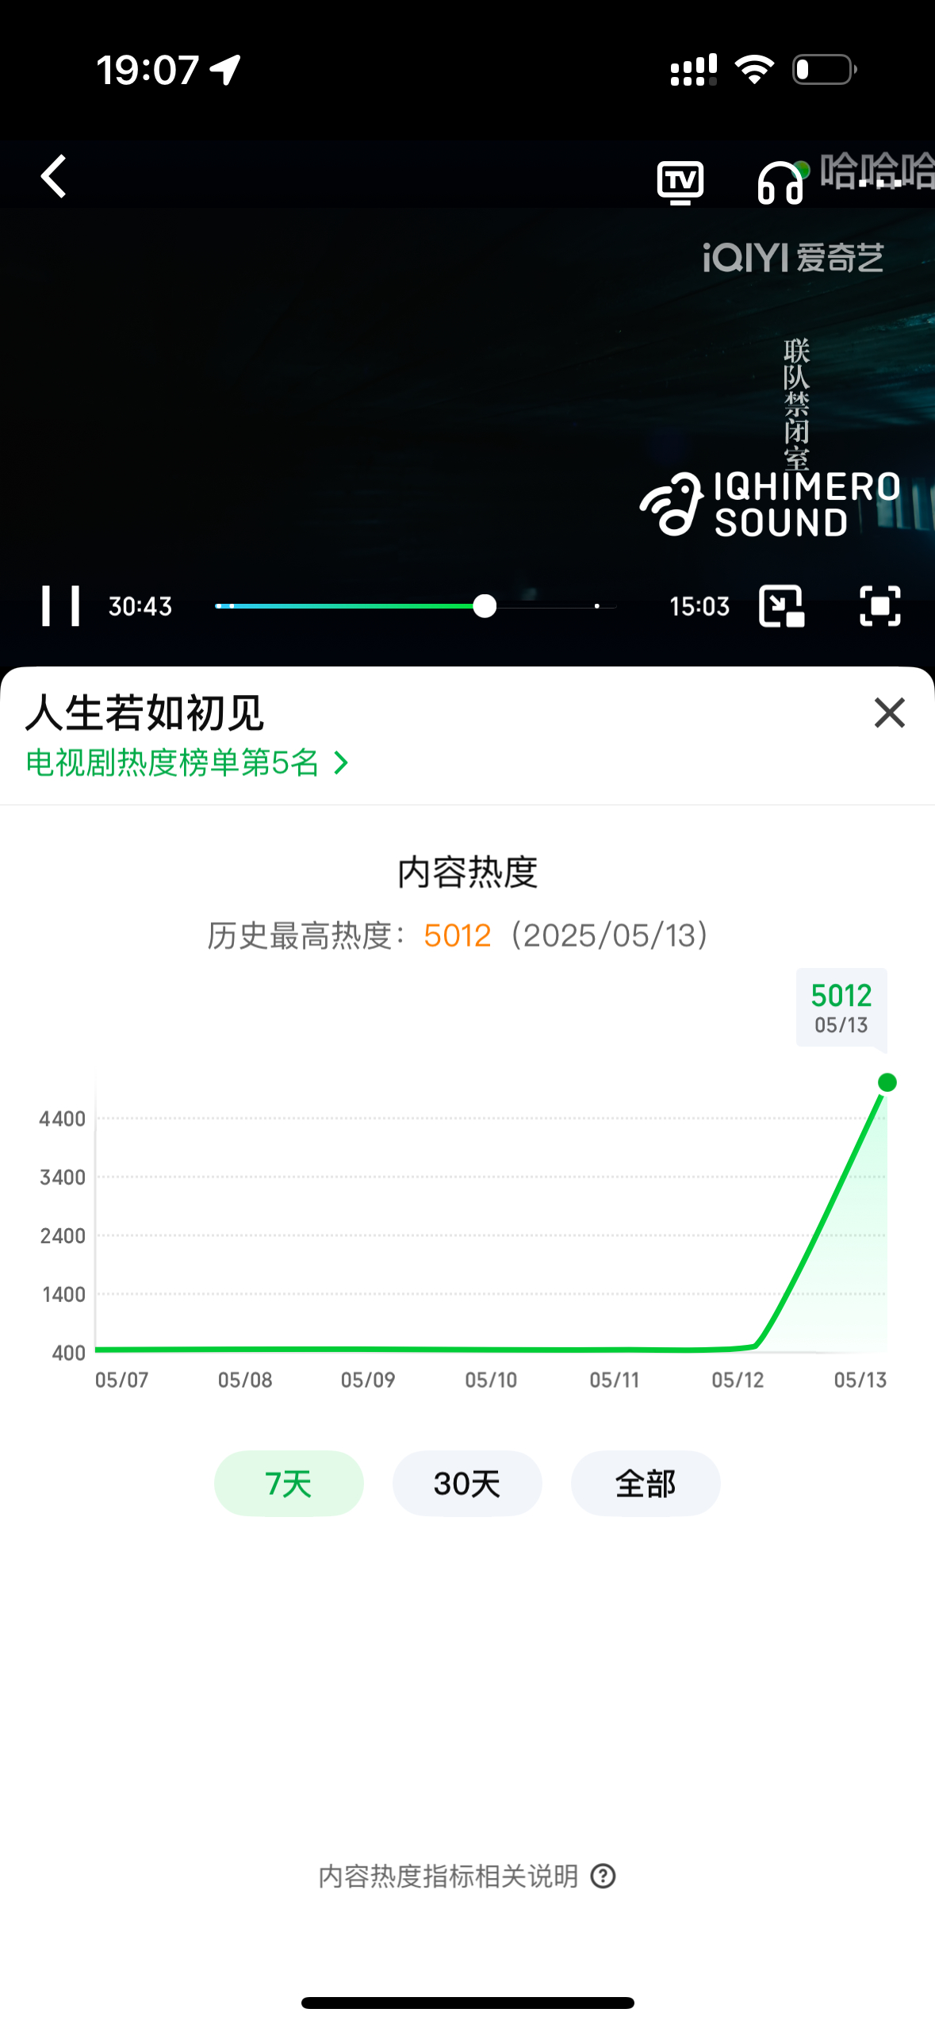Open 电视剧热度榜单第5名 ranking link

(187, 762)
